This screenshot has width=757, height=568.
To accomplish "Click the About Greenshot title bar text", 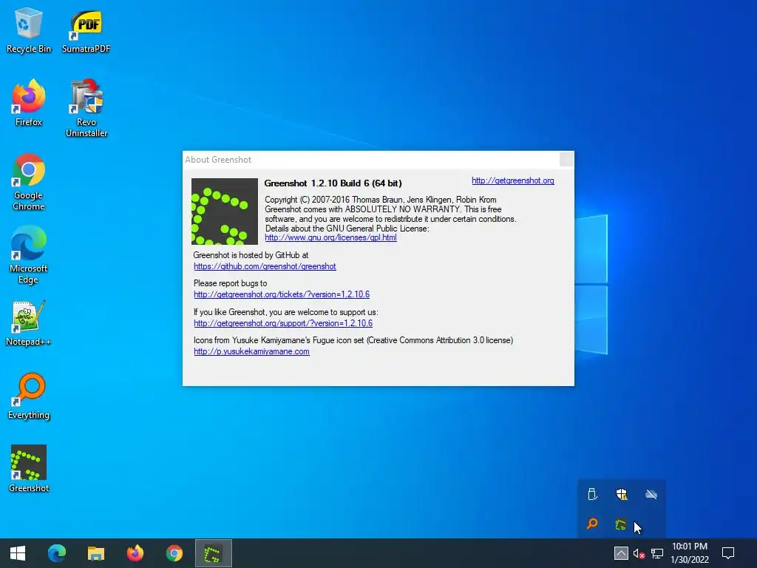I will click(218, 160).
